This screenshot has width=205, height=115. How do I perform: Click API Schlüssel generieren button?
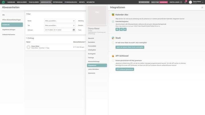coord(125,69)
